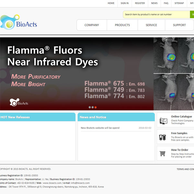Click 'Flamma 774 : Em. 802' text
Screen dimensions: 194x194
114,96
